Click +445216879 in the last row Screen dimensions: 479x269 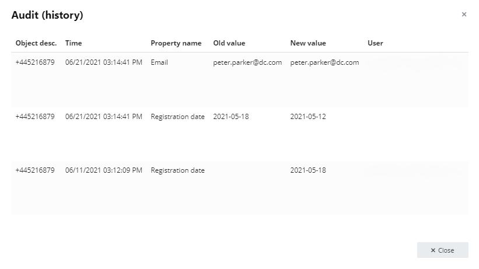pos(35,170)
